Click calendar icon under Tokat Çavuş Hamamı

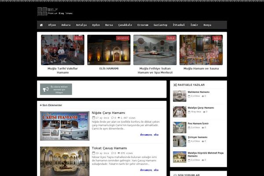[x=93, y=153]
